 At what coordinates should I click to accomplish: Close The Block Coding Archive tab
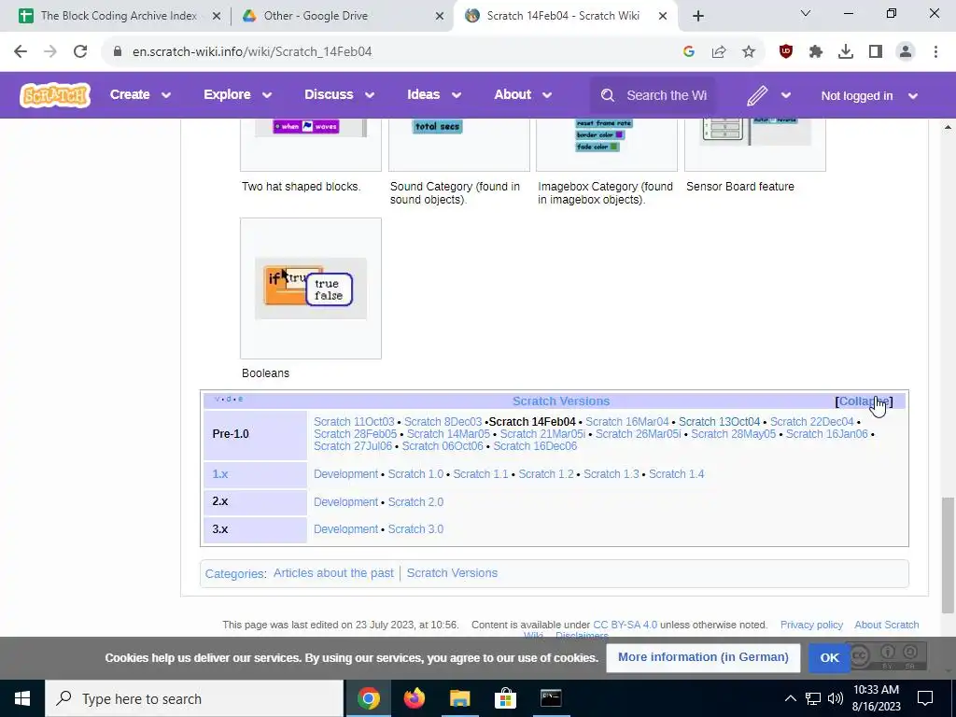(217, 17)
